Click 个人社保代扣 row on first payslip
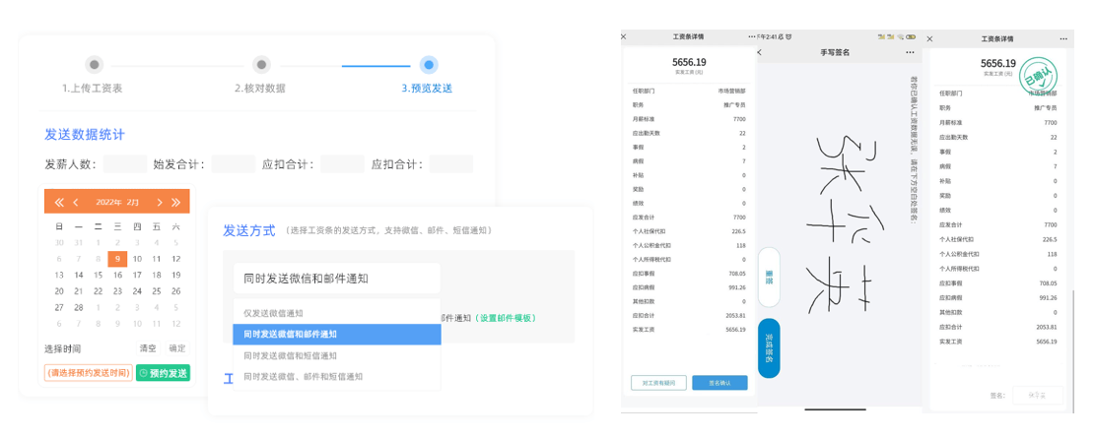Screen dimensions: 1094x438 (x=688, y=231)
